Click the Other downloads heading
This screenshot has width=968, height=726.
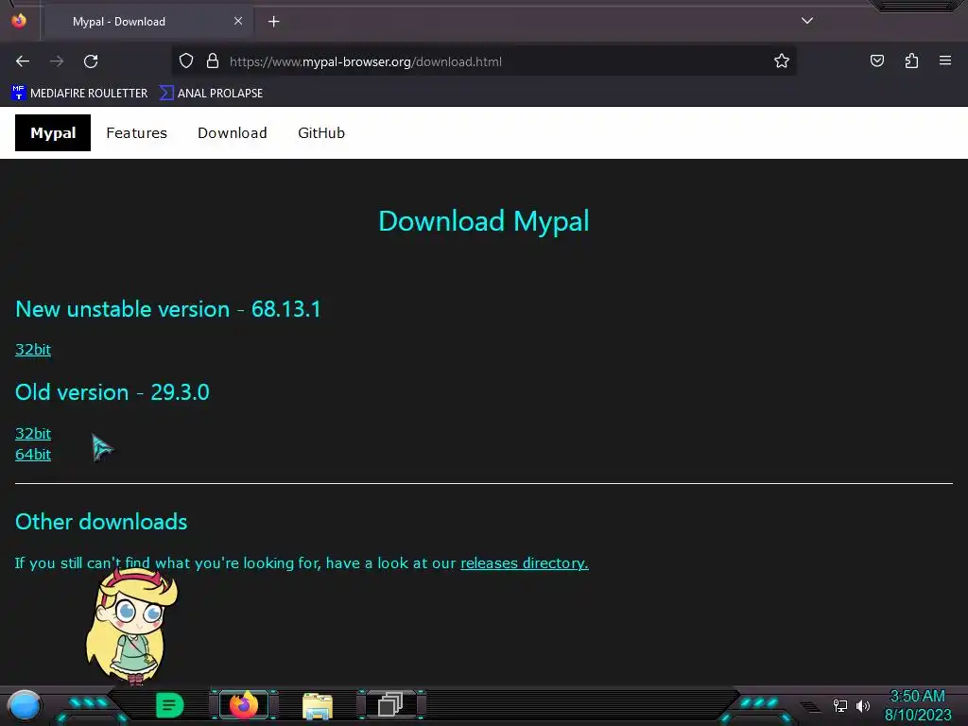coord(101,522)
